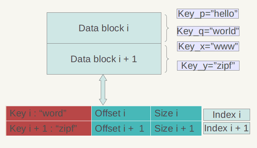Select the curly brace beside Data block i

tap(167, 28)
